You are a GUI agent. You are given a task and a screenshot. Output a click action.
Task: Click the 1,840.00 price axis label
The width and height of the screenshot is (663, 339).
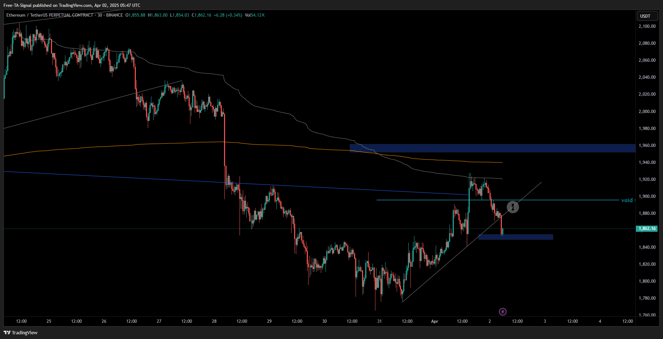pyautogui.click(x=647, y=247)
